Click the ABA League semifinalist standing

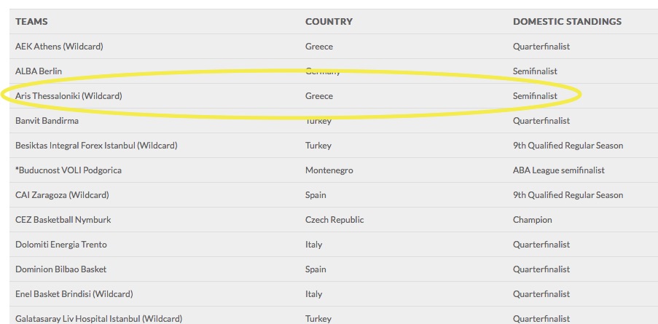click(x=559, y=170)
